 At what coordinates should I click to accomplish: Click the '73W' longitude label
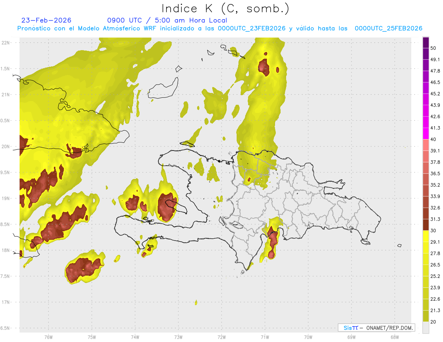coord(178,337)
